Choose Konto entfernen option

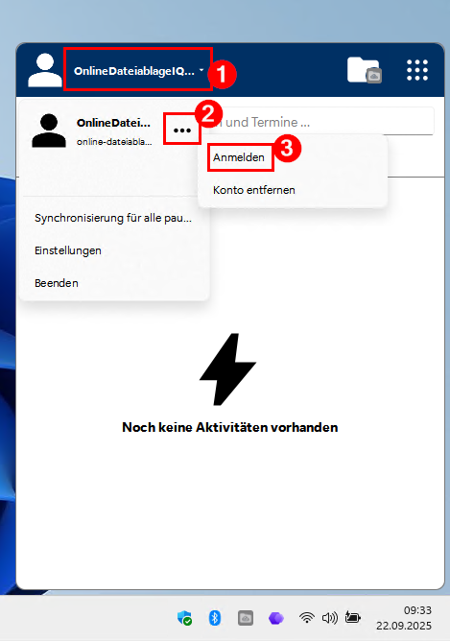tap(254, 190)
